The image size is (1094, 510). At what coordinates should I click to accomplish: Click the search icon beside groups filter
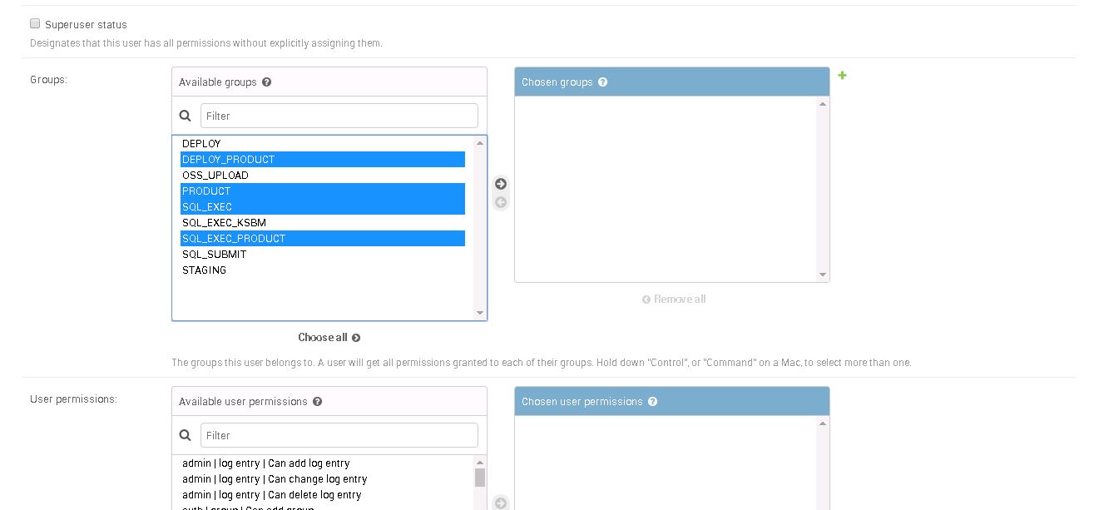(186, 116)
